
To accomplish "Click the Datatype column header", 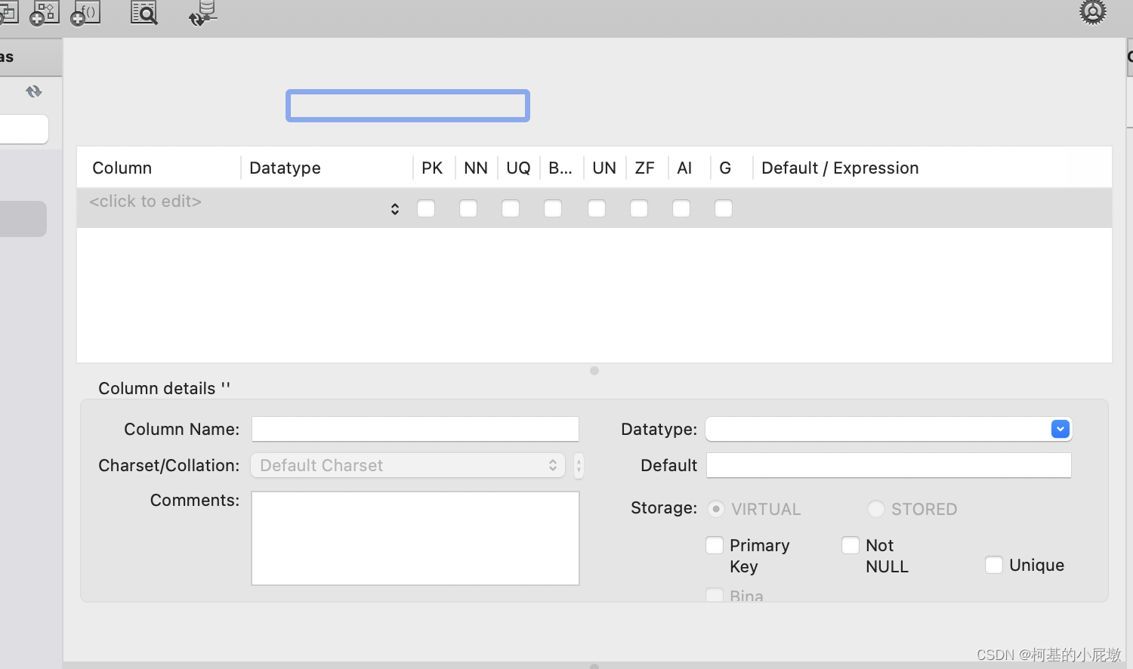I will click(x=285, y=168).
